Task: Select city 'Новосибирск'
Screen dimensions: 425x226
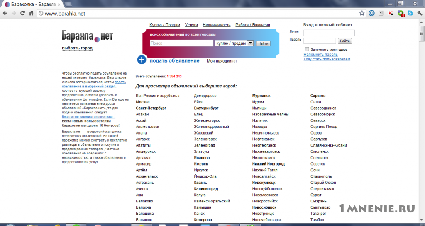Action: [264, 207]
